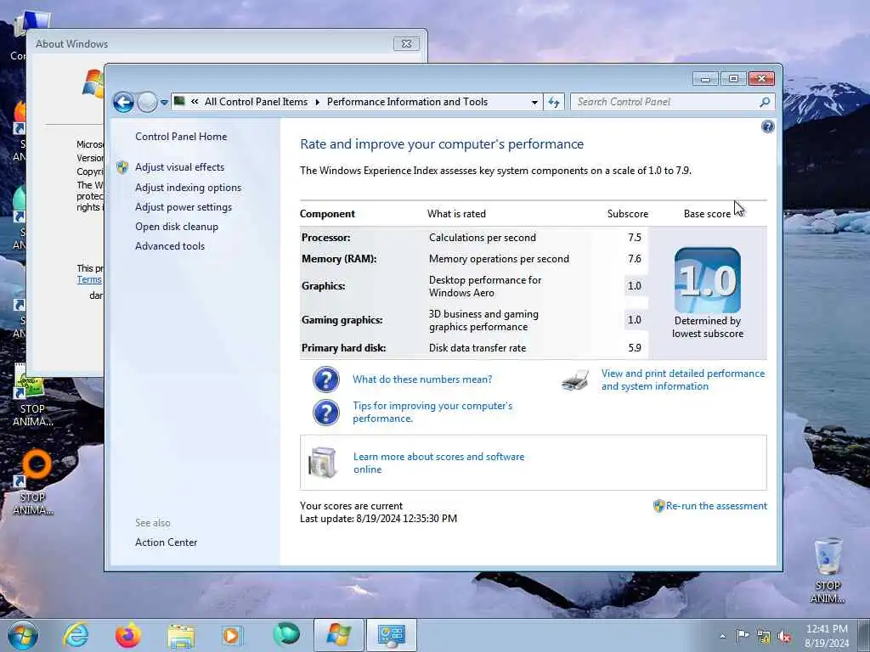The width and height of the screenshot is (870, 652).
Task: Click muted volume tray icon
Action: coord(784,637)
